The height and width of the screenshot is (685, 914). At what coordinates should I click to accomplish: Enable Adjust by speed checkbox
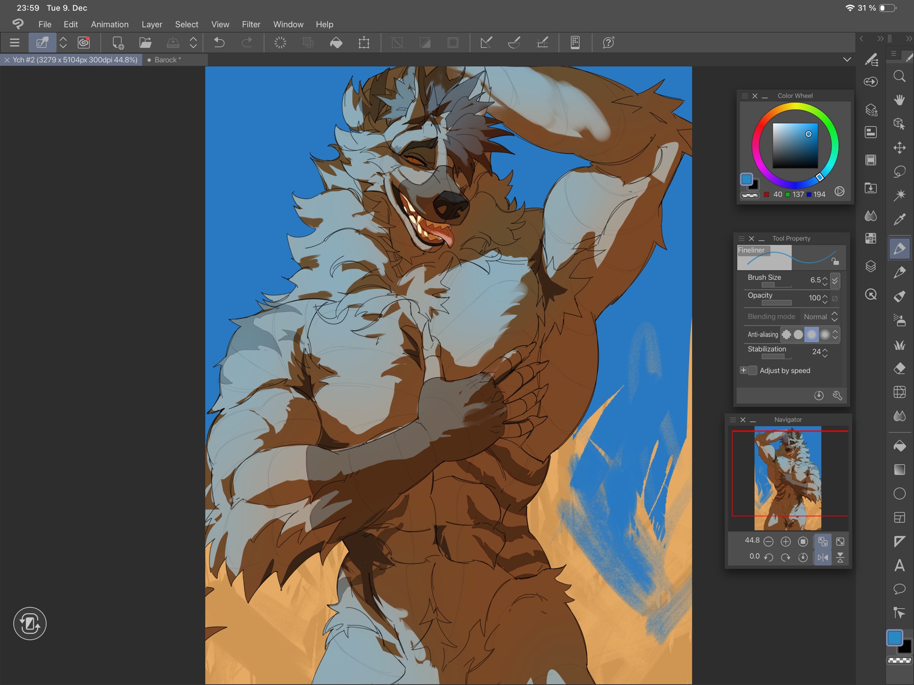(753, 370)
